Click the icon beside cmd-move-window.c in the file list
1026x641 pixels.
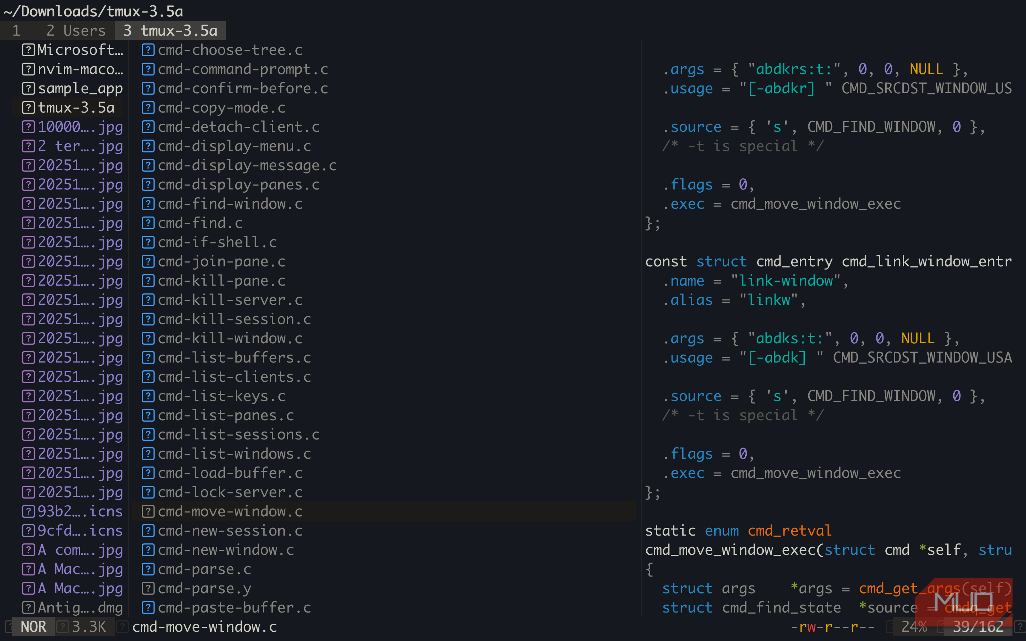(147, 511)
